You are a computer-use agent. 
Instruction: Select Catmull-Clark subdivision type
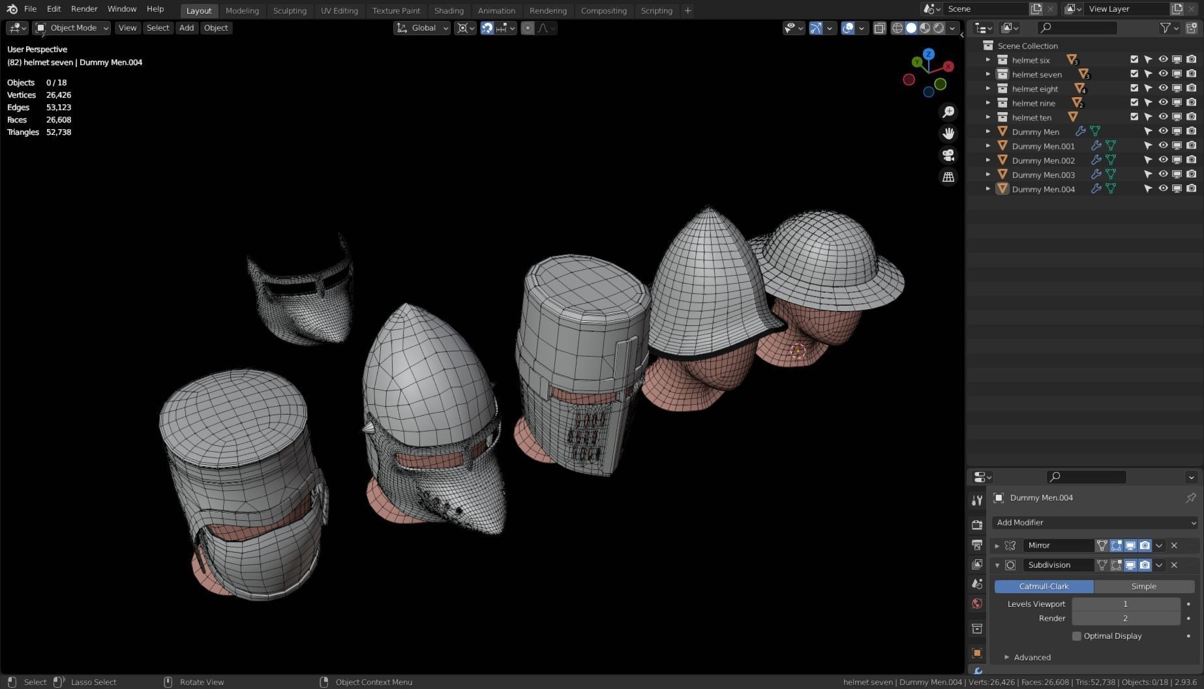click(1044, 587)
